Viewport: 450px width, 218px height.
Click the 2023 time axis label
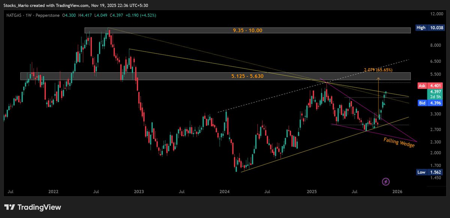(139, 191)
